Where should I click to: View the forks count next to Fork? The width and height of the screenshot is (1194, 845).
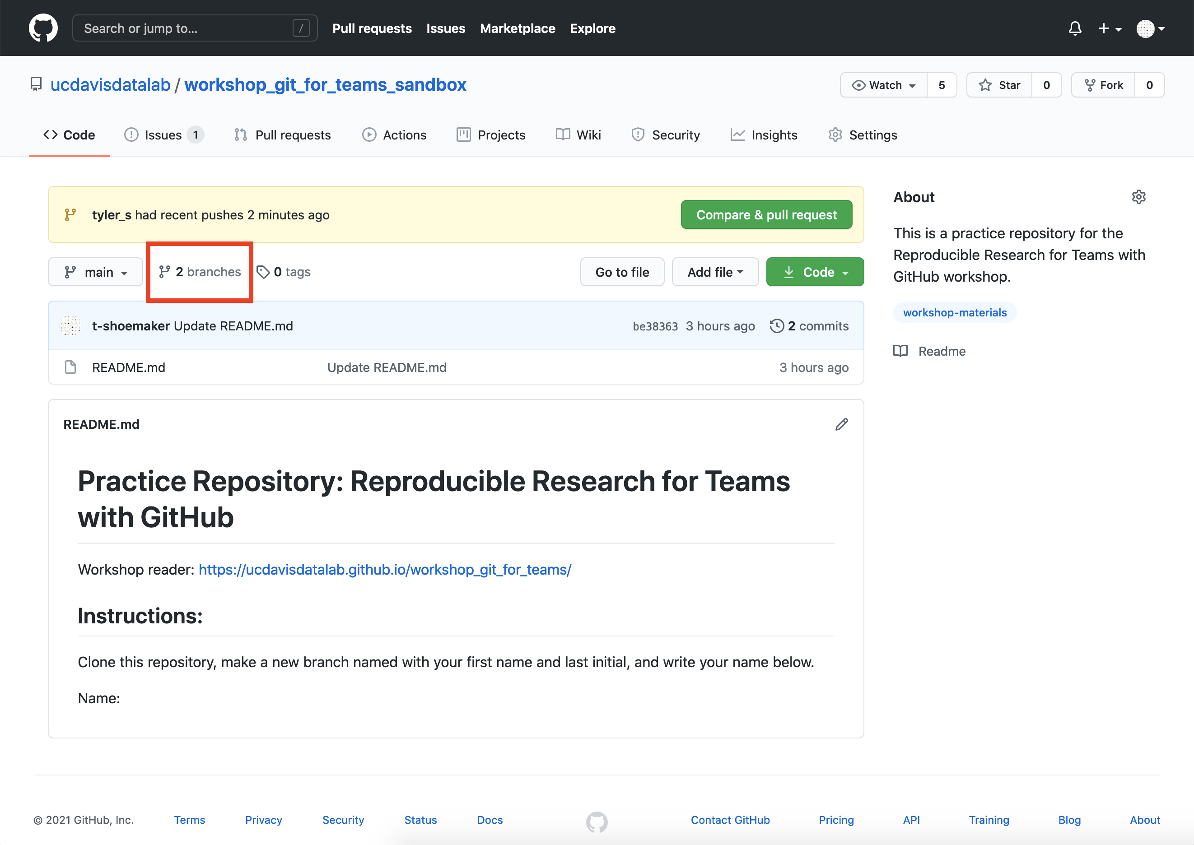pyautogui.click(x=1149, y=85)
